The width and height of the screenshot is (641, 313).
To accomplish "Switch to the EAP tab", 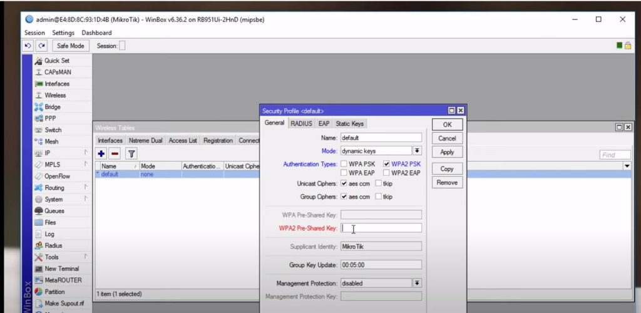I will 324,123.
